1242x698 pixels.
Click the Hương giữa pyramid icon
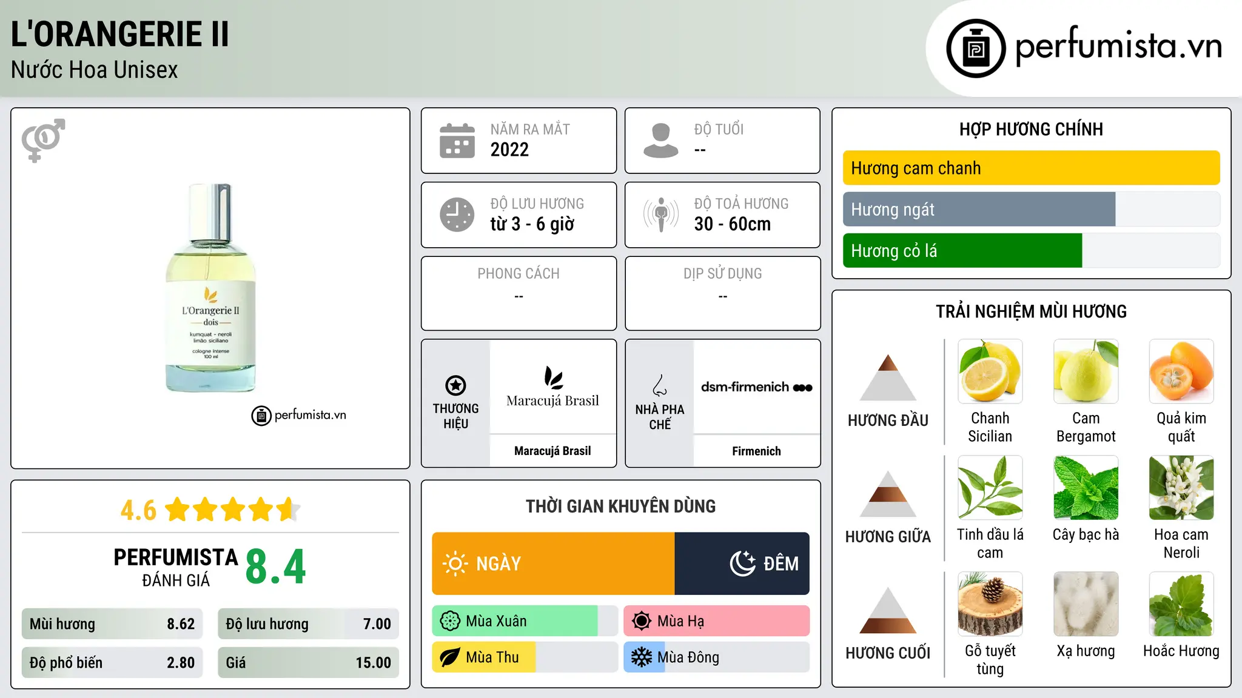coord(888,494)
